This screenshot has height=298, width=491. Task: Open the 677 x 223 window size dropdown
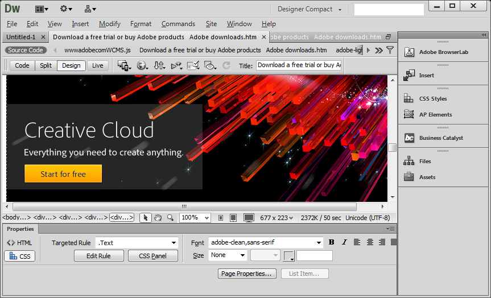tap(277, 218)
